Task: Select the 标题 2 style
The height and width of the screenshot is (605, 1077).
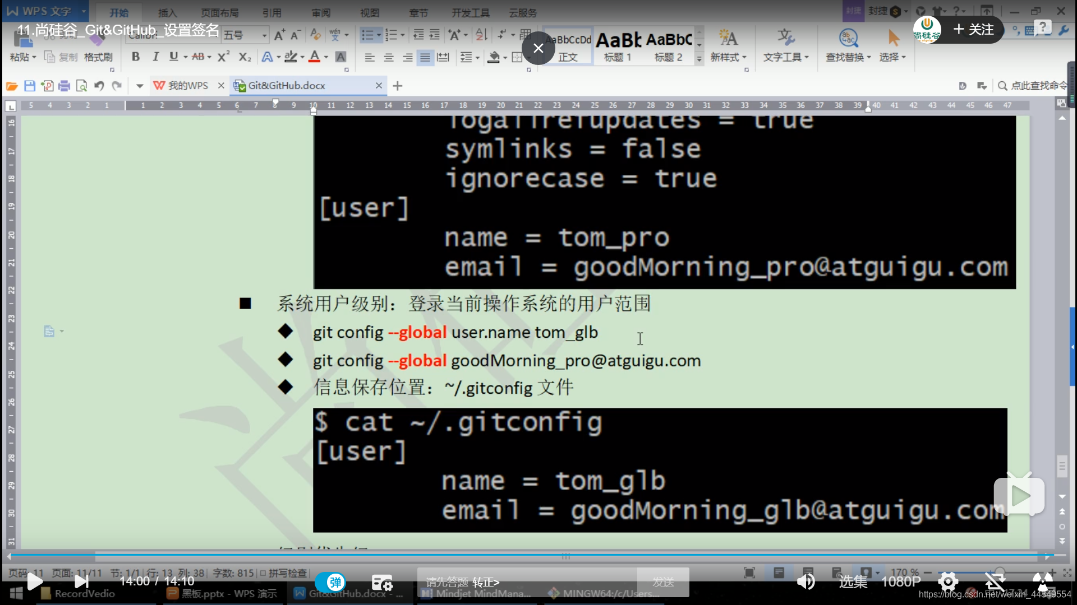Action: coord(669,46)
